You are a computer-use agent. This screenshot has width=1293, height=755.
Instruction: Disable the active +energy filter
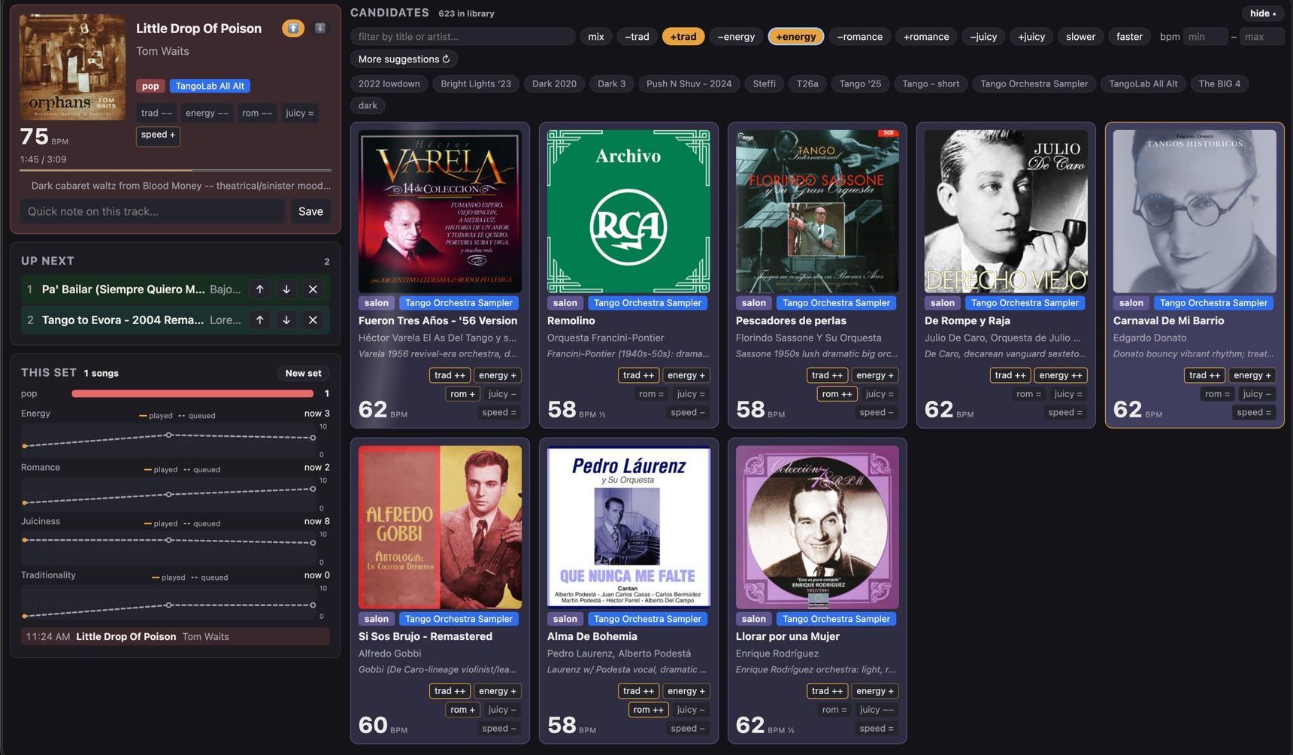pyautogui.click(x=796, y=36)
